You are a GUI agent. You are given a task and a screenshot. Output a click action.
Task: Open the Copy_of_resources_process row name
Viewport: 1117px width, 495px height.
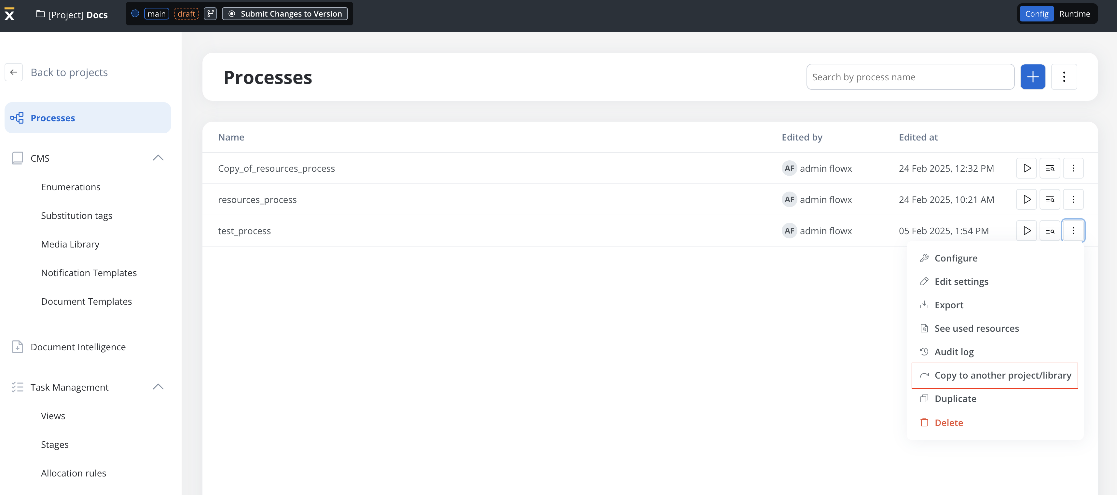tap(276, 168)
